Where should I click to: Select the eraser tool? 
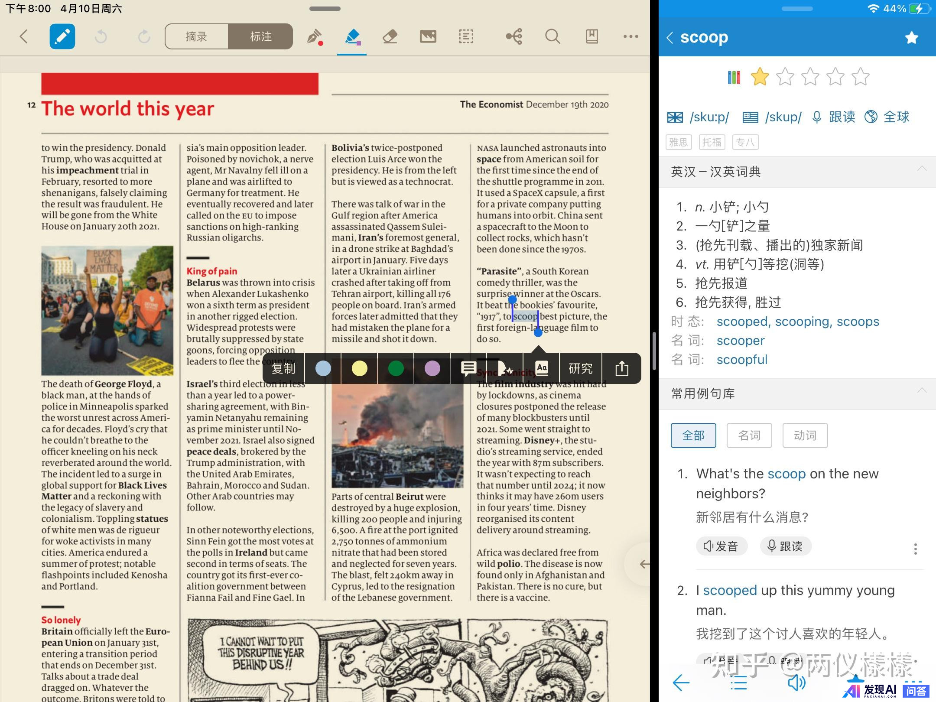pos(390,36)
